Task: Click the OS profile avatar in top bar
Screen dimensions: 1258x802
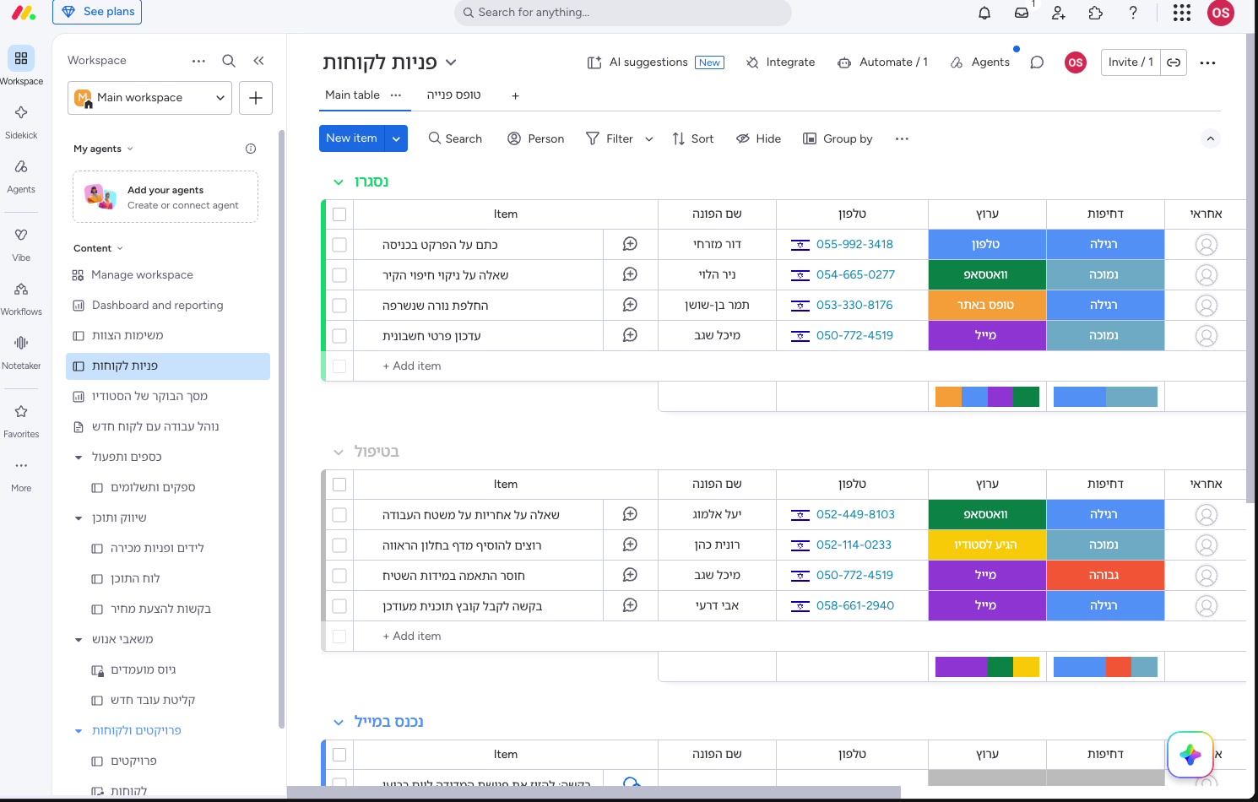Action: pyautogui.click(x=1221, y=13)
